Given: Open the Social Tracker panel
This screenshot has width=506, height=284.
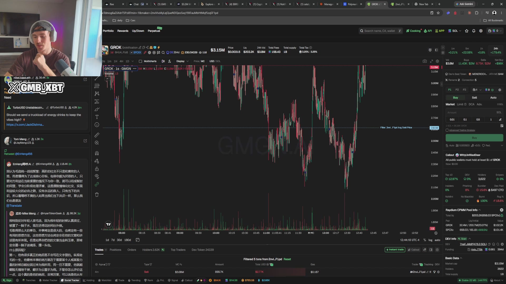Looking at the screenshot, I should (x=70, y=280).
